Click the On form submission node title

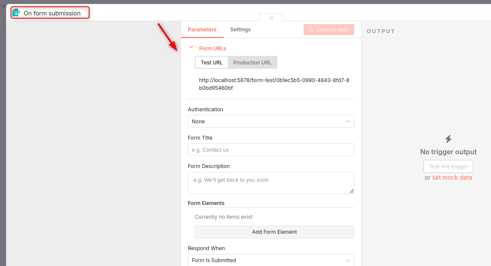tap(52, 13)
